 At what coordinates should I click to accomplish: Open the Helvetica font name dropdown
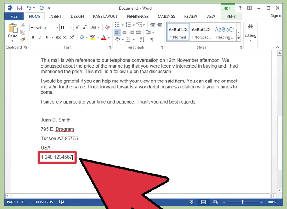(x=57, y=27)
